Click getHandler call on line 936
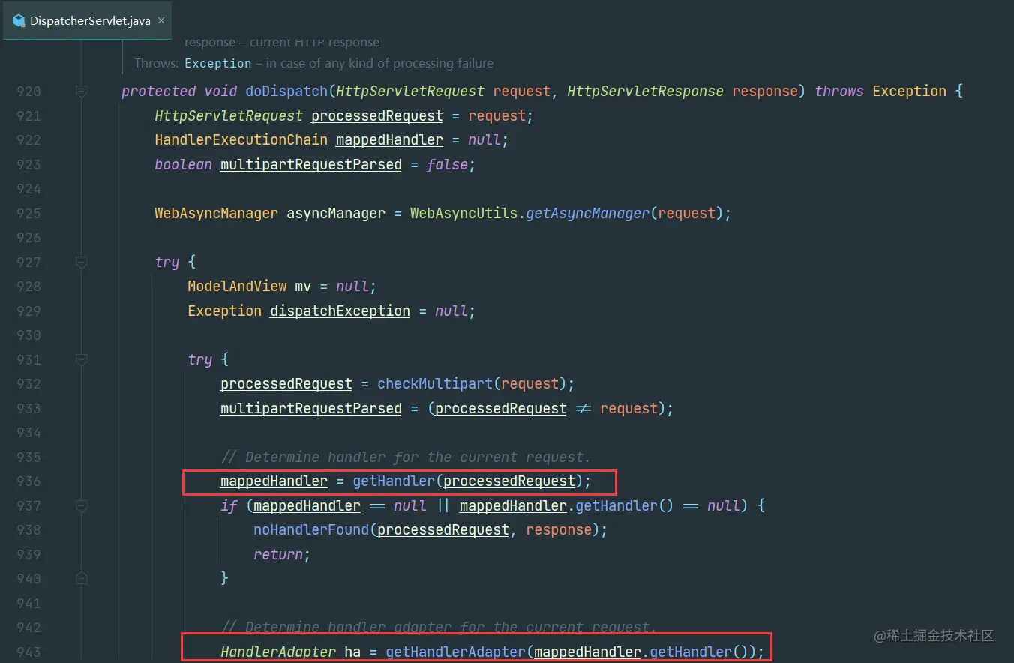The height and width of the screenshot is (663, 1014). (x=394, y=481)
